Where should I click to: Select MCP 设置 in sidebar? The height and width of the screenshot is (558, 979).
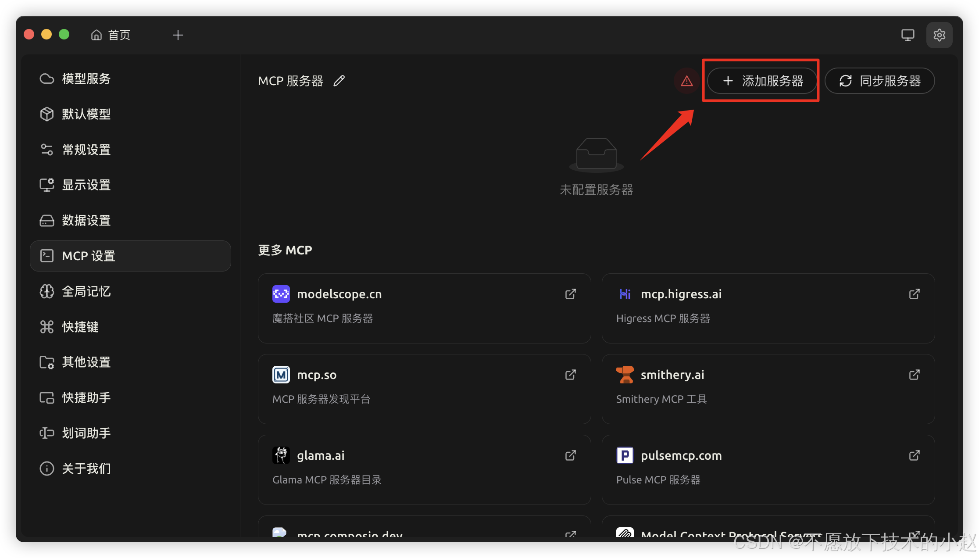[x=130, y=256]
